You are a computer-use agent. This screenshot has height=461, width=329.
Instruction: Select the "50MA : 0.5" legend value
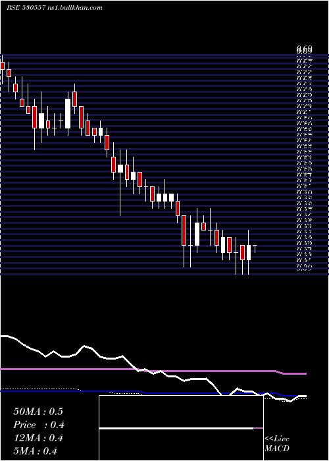coord(38,412)
